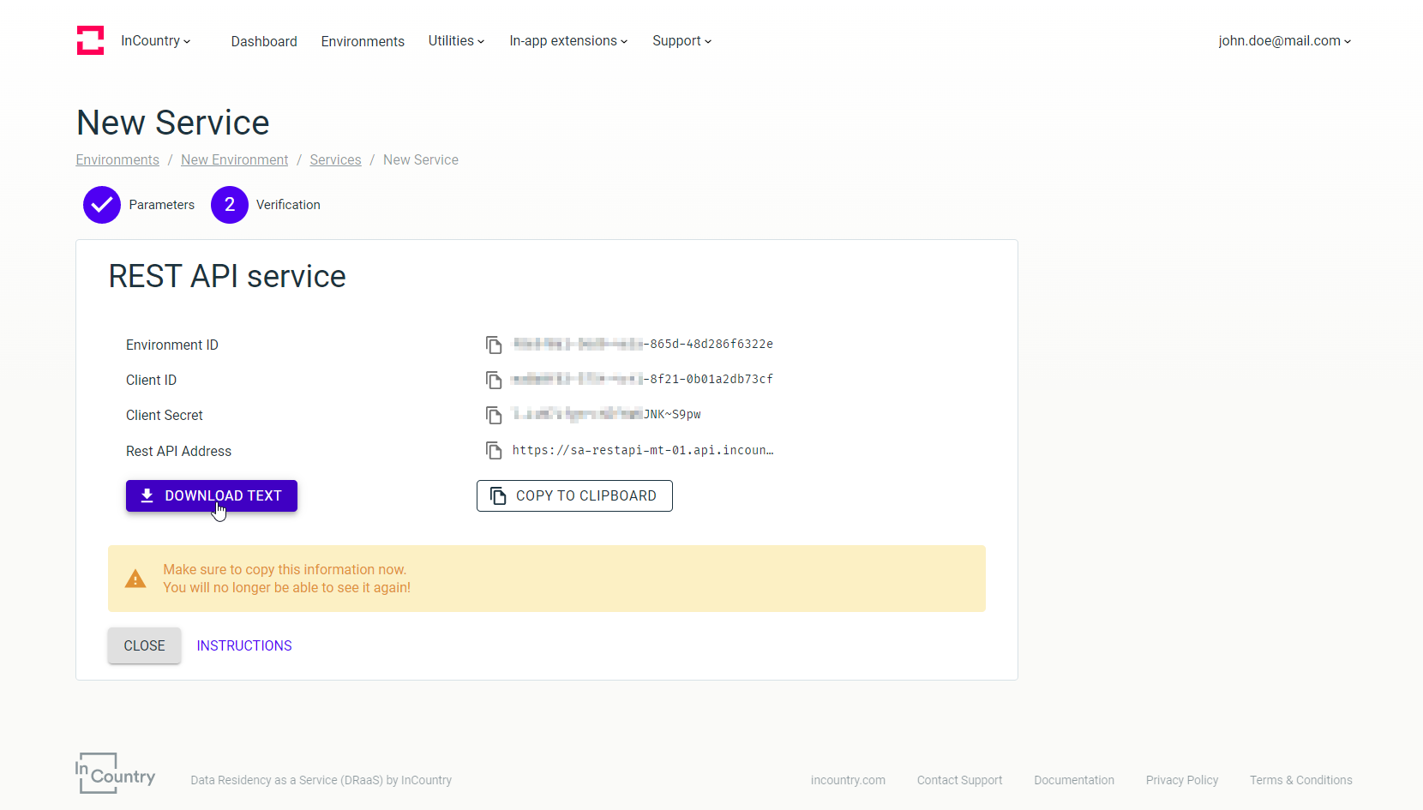Expand the In-app extensions dropdown

569,41
